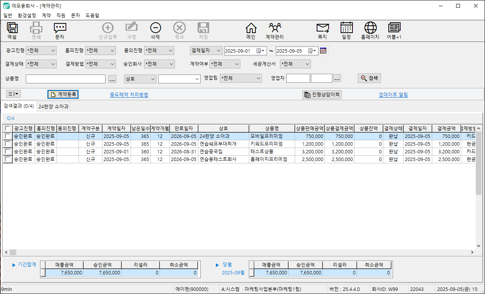
Task: Switch to the 24한양 소아과 tab
Action: (x=53, y=106)
